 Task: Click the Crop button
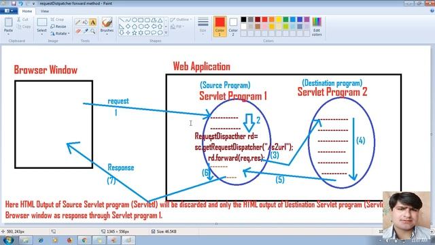[57, 20]
